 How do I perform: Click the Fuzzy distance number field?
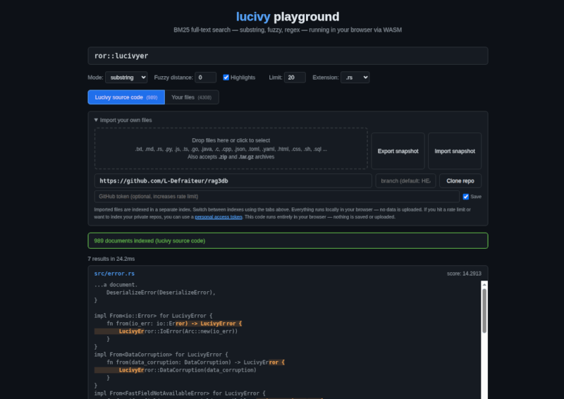(205, 78)
